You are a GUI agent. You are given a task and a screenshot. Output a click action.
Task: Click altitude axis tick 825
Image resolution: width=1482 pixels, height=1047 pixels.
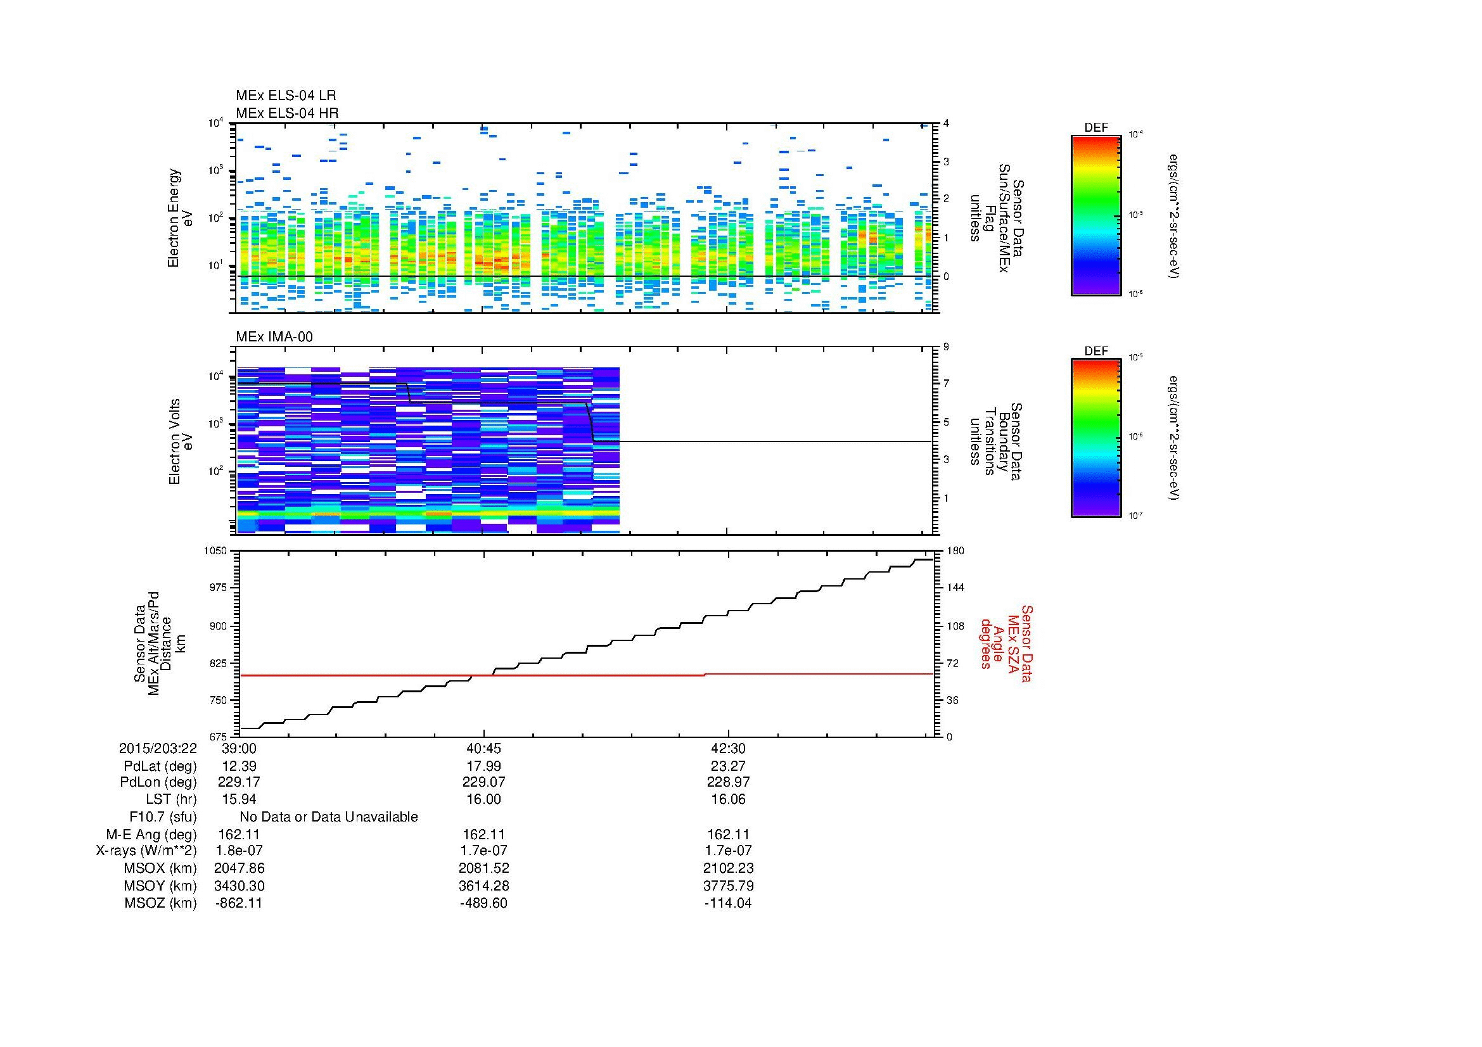coord(219,663)
